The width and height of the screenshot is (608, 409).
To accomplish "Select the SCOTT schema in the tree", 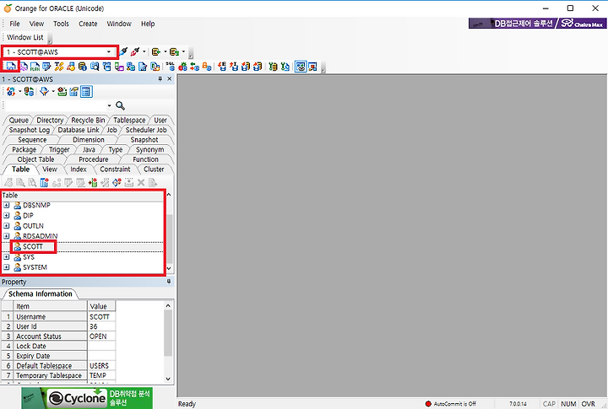I will coord(33,247).
